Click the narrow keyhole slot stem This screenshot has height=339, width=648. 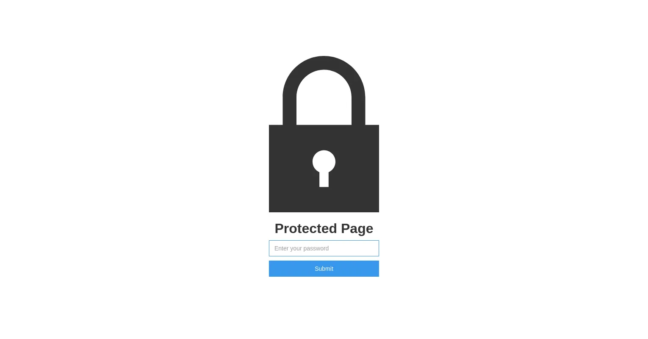click(x=324, y=180)
